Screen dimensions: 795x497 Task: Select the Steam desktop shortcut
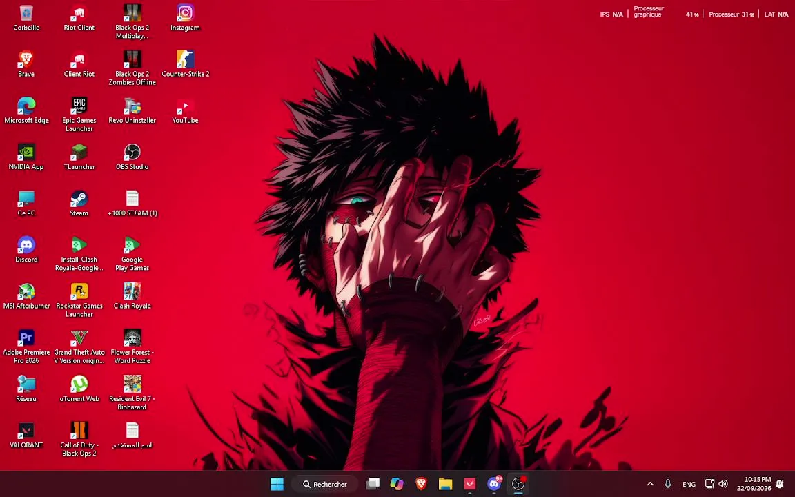click(79, 204)
